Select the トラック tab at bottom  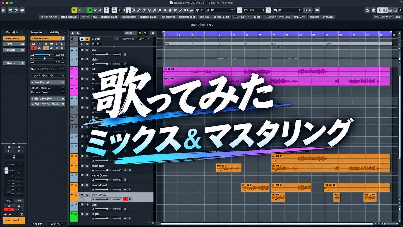pyautogui.click(x=37, y=224)
